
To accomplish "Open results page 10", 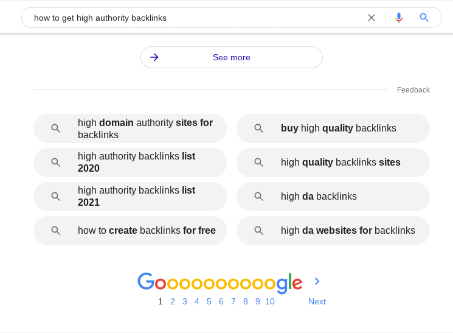I will pos(270,301).
